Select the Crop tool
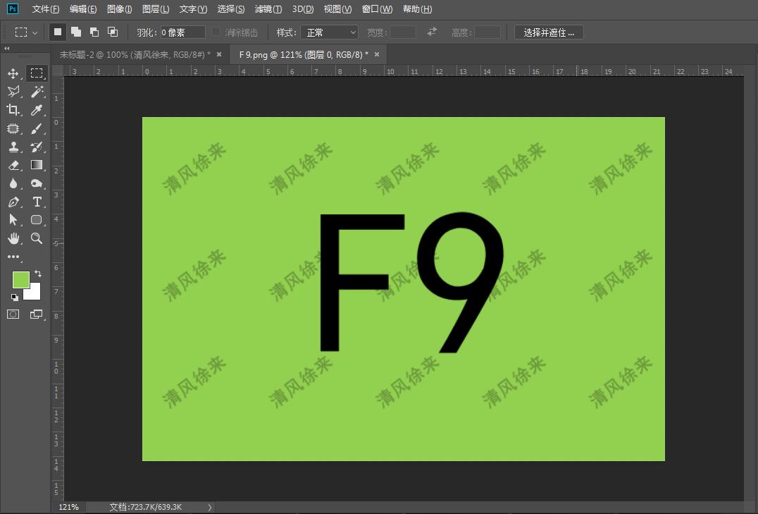 pyautogui.click(x=13, y=110)
